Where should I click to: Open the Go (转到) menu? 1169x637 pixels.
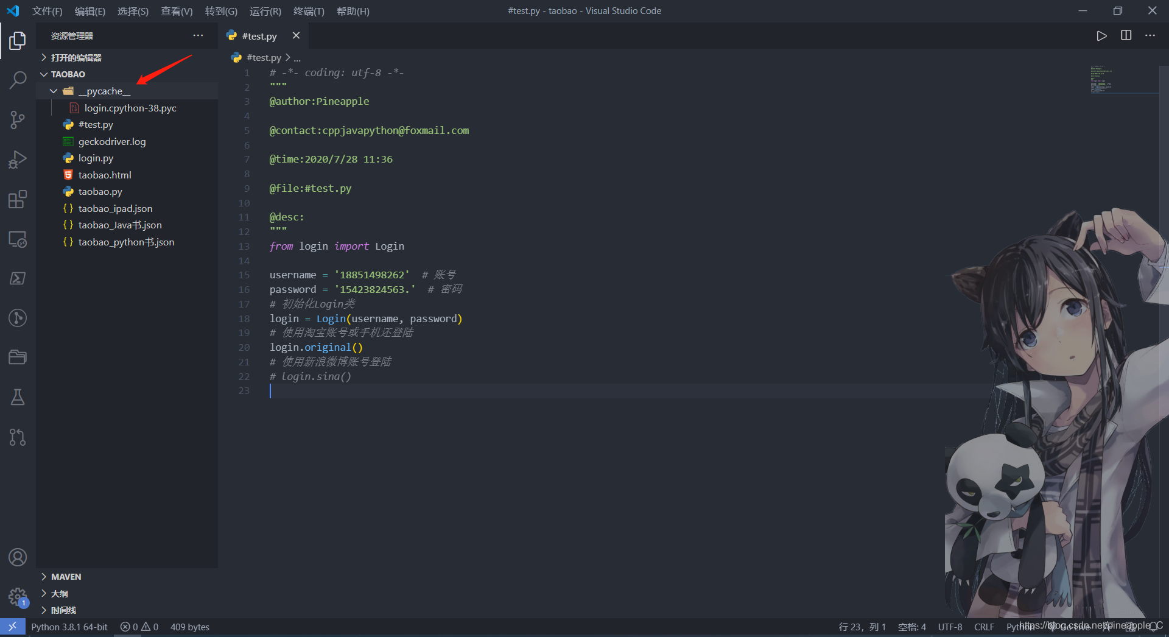click(221, 11)
